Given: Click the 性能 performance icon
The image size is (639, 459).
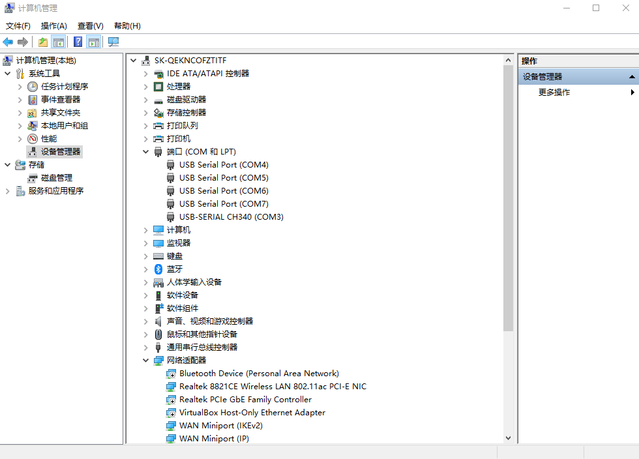Looking at the screenshot, I should [33, 139].
